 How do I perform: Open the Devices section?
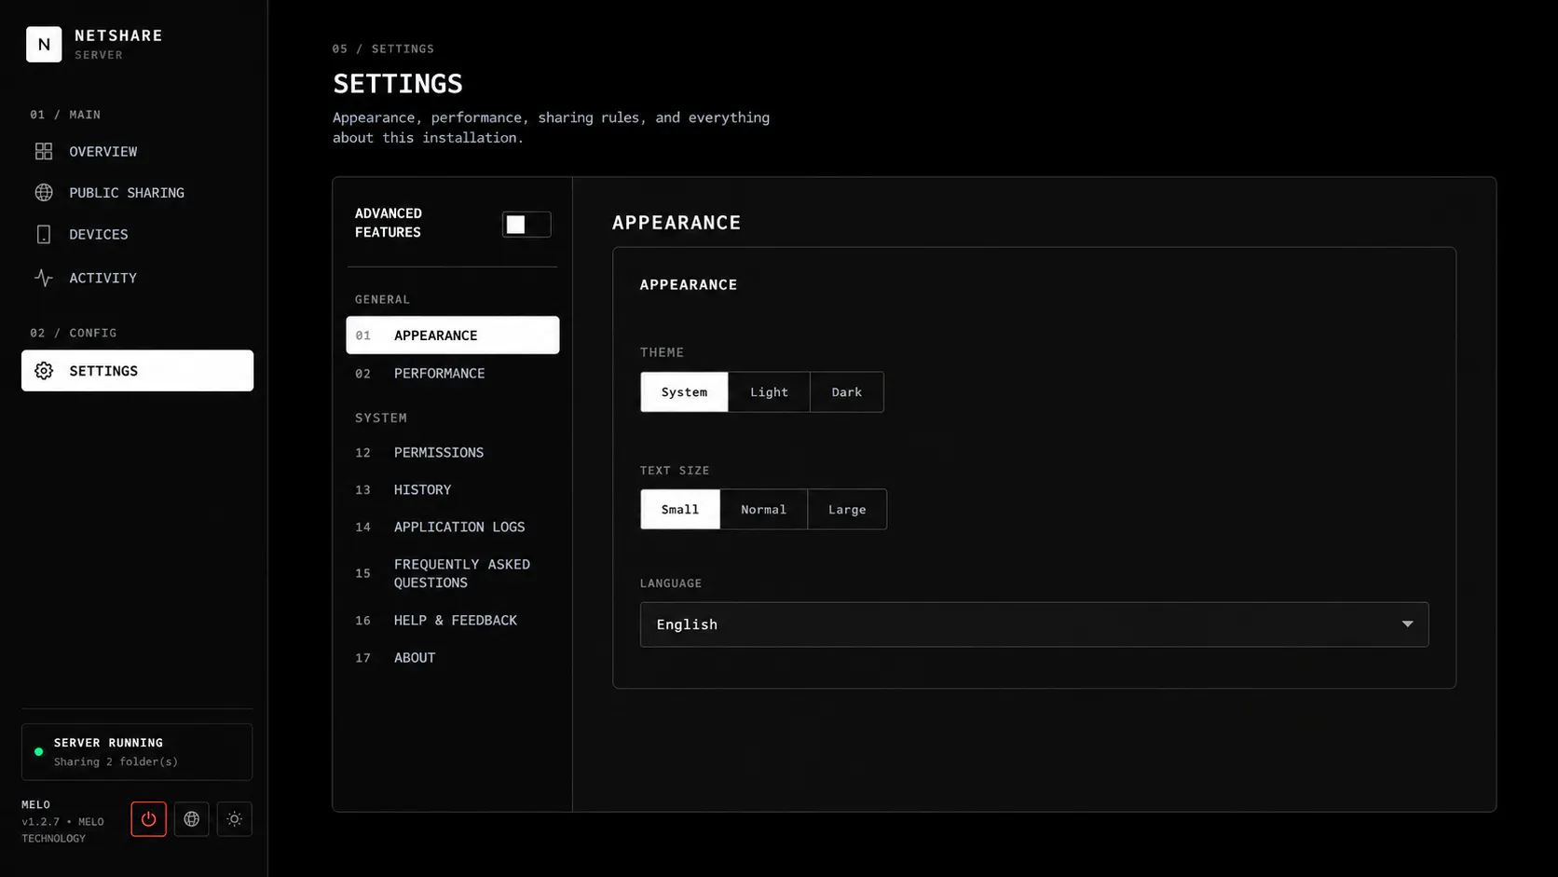(x=137, y=234)
